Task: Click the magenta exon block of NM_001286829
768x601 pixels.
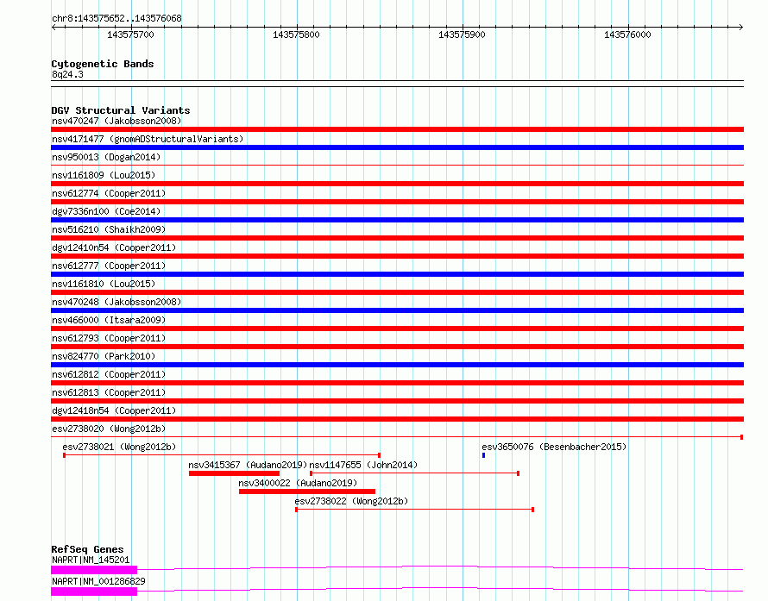Action: tap(94, 592)
